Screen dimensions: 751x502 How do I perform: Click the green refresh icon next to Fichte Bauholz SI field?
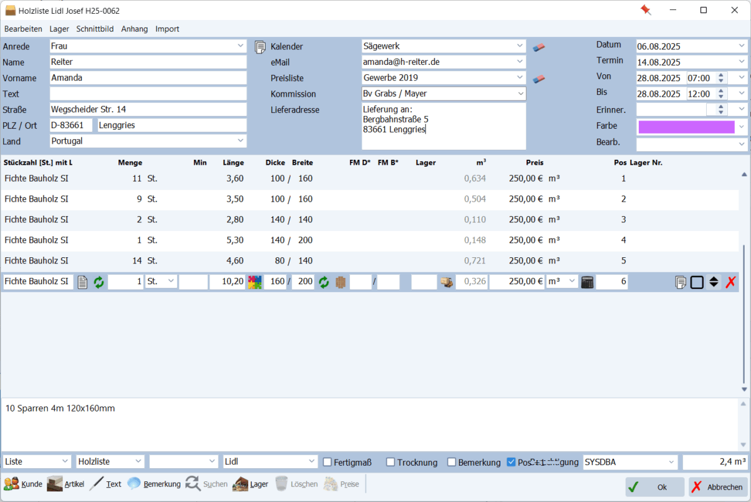(x=99, y=282)
